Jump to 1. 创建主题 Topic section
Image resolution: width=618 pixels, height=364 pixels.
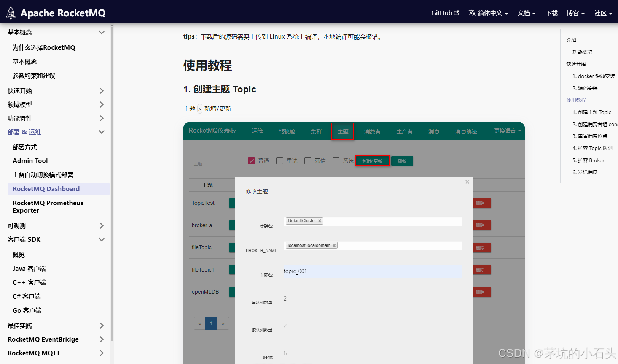click(592, 112)
